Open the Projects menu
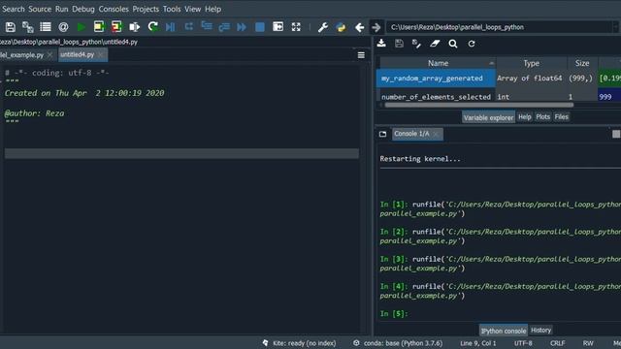The width and height of the screenshot is (621, 349). tap(146, 9)
